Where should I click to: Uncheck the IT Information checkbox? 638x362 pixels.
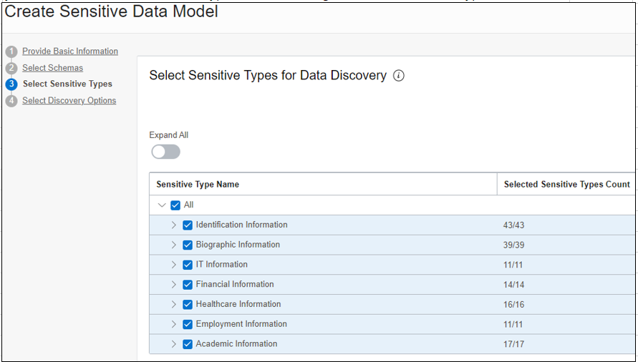[x=188, y=265]
